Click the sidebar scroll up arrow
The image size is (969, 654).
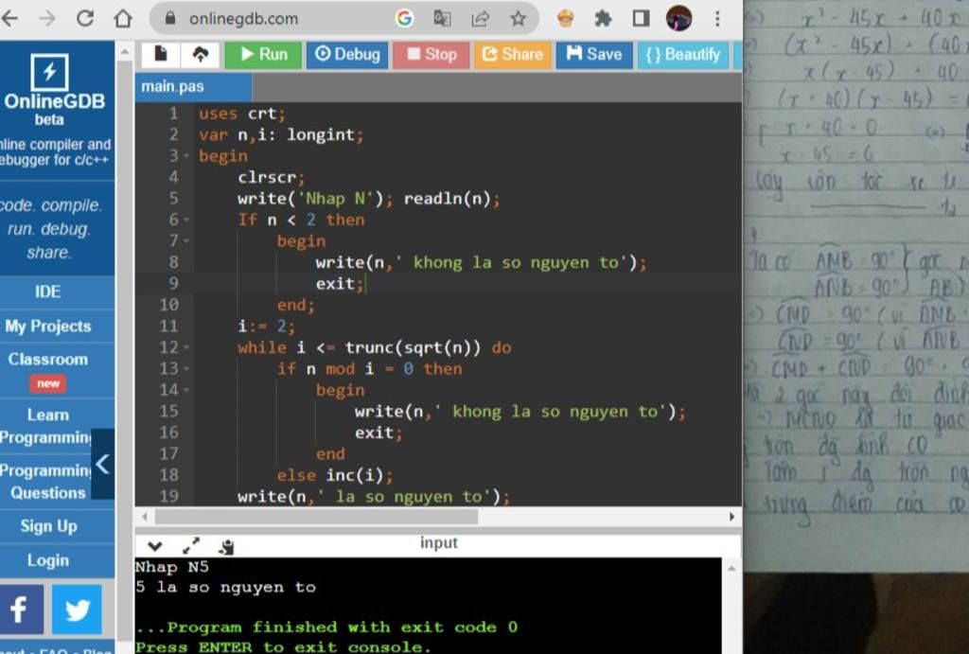(125, 52)
